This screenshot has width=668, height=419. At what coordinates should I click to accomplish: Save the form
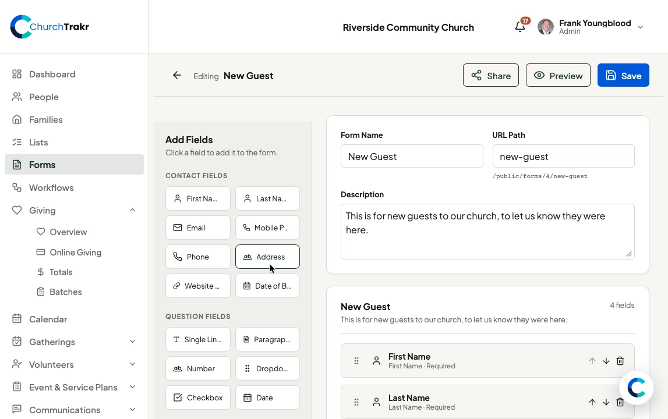click(x=623, y=76)
